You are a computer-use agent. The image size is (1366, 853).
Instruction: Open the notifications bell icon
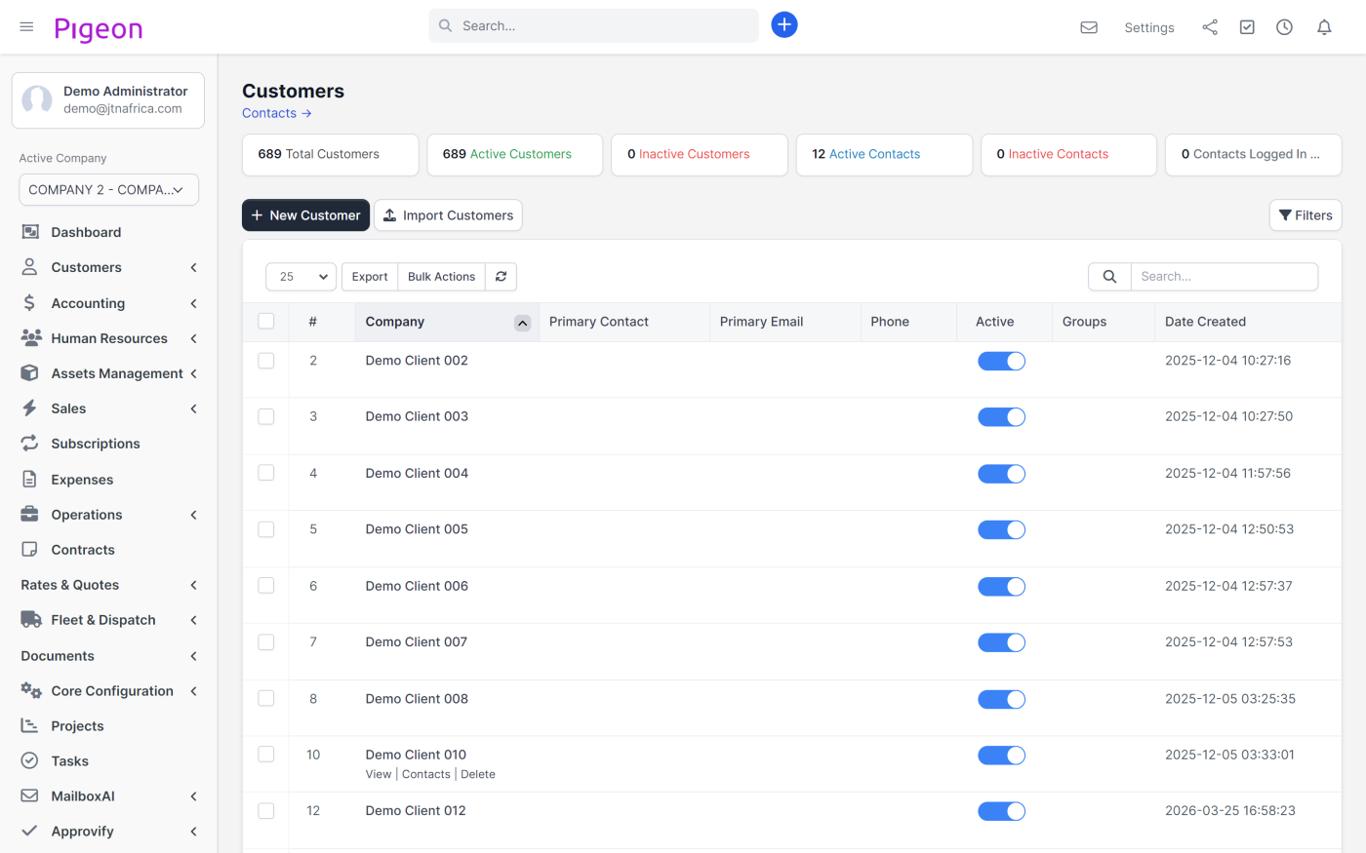[1324, 27]
